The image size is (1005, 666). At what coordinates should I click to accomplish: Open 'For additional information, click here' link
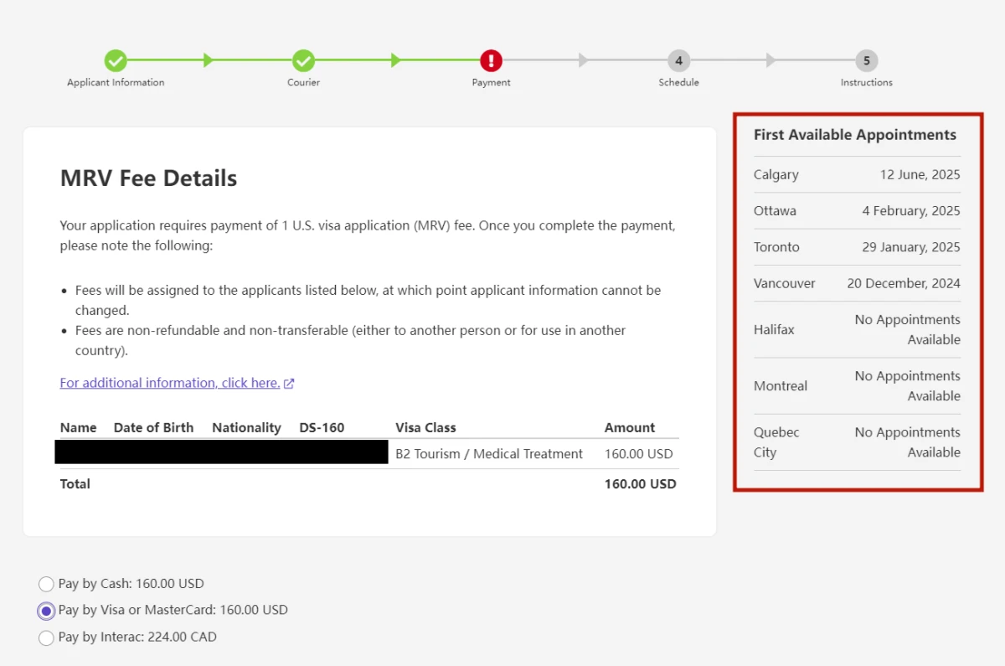(170, 383)
